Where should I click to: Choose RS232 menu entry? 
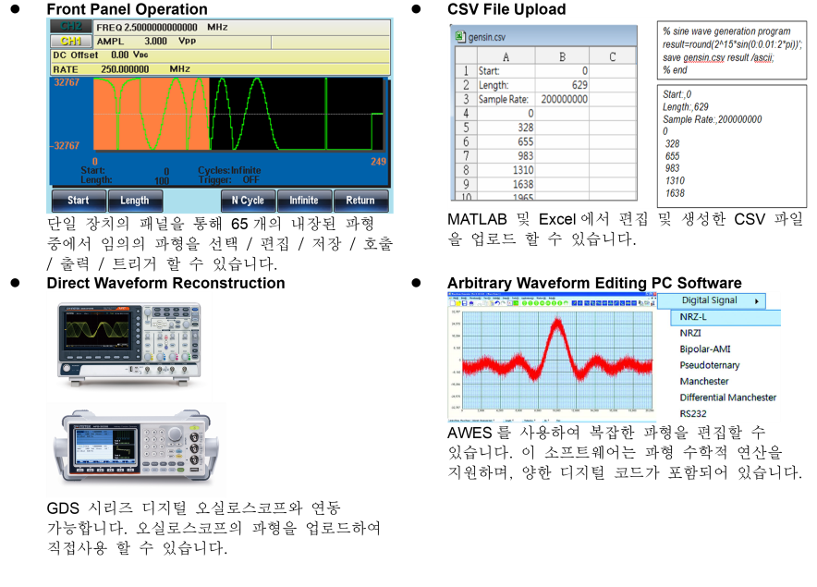[693, 414]
